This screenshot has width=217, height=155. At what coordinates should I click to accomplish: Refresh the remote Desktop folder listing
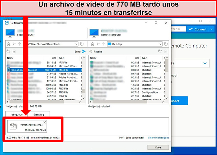166,44
